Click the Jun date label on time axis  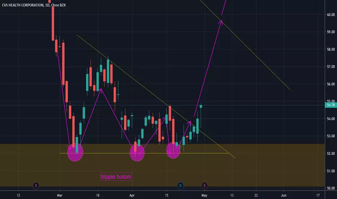283,195
